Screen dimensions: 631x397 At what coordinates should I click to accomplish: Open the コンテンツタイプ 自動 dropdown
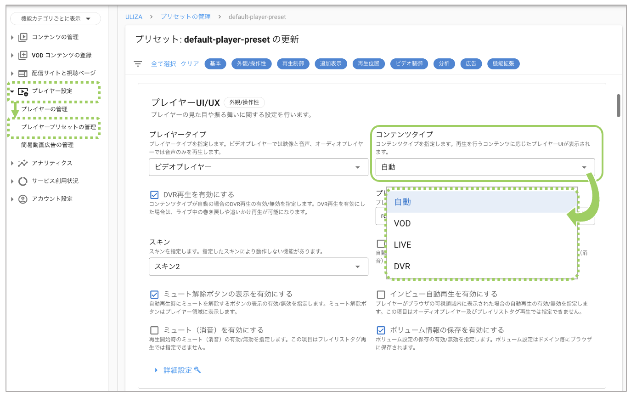485,167
